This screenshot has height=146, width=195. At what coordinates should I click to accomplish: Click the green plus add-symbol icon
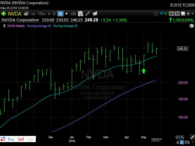tap(4, 14)
